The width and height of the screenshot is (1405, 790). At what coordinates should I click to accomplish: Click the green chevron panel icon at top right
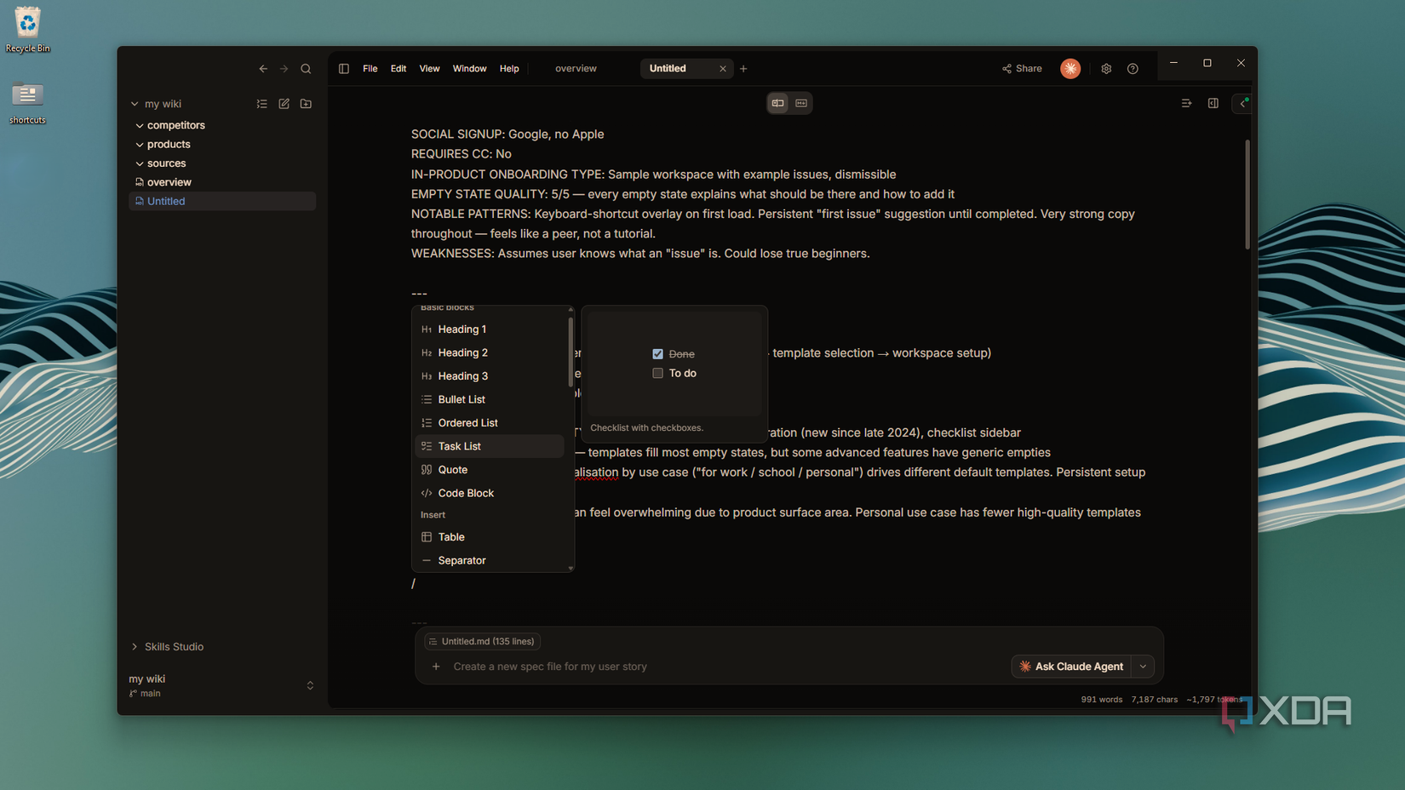coord(1243,103)
